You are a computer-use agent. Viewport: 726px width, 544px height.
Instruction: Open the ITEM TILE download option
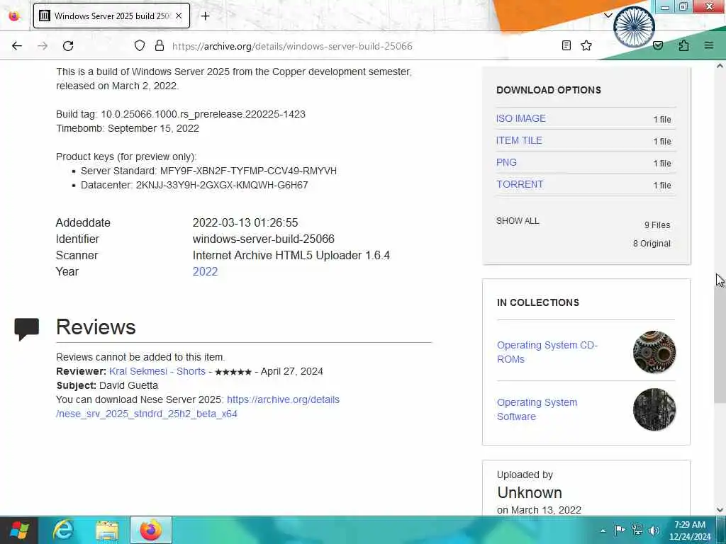point(518,140)
